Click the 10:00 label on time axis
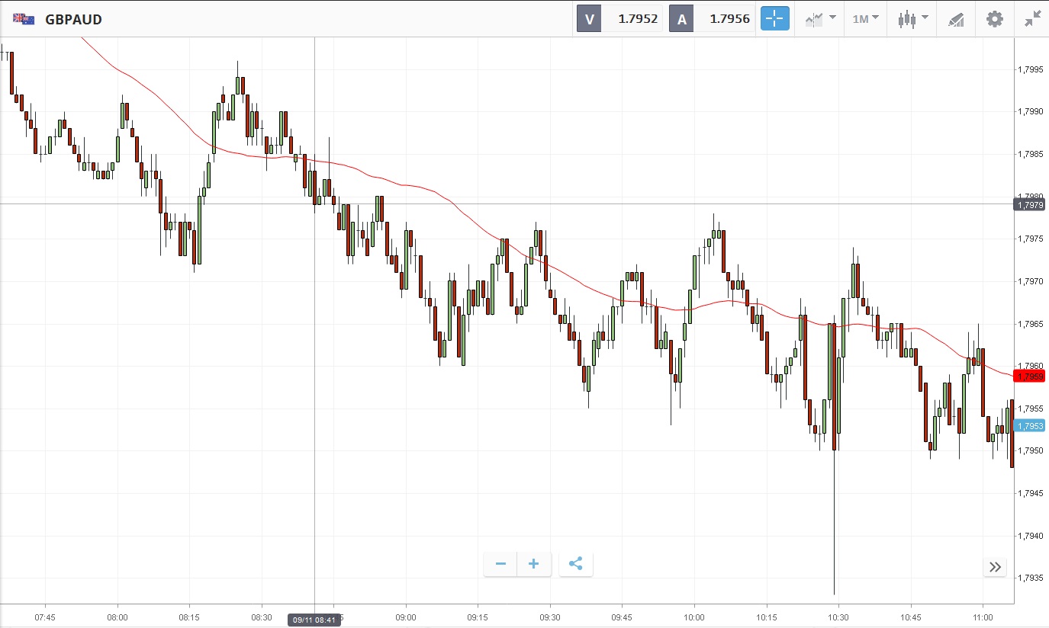This screenshot has width=1049, height=628. point(693,616)
